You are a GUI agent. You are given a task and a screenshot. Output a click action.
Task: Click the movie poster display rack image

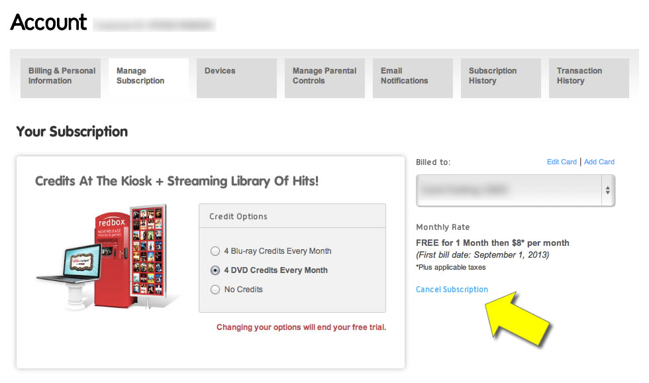148,253
